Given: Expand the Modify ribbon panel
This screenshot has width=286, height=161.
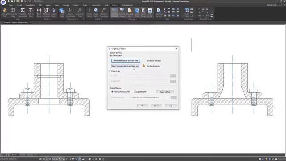Looking at the screenshot, I should point(98,19).
